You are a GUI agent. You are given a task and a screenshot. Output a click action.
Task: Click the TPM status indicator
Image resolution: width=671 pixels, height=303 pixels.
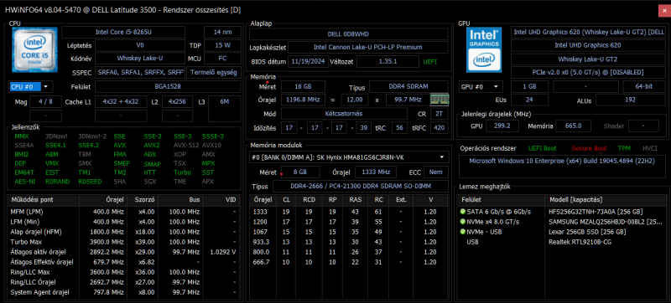tap(624, 148)
